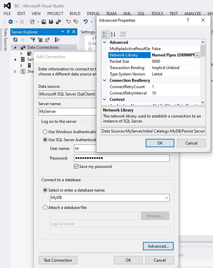This screenshot has width=213, height=268.
Task: Collapse the Connection Resiliency category
Action: click(105, 80)
